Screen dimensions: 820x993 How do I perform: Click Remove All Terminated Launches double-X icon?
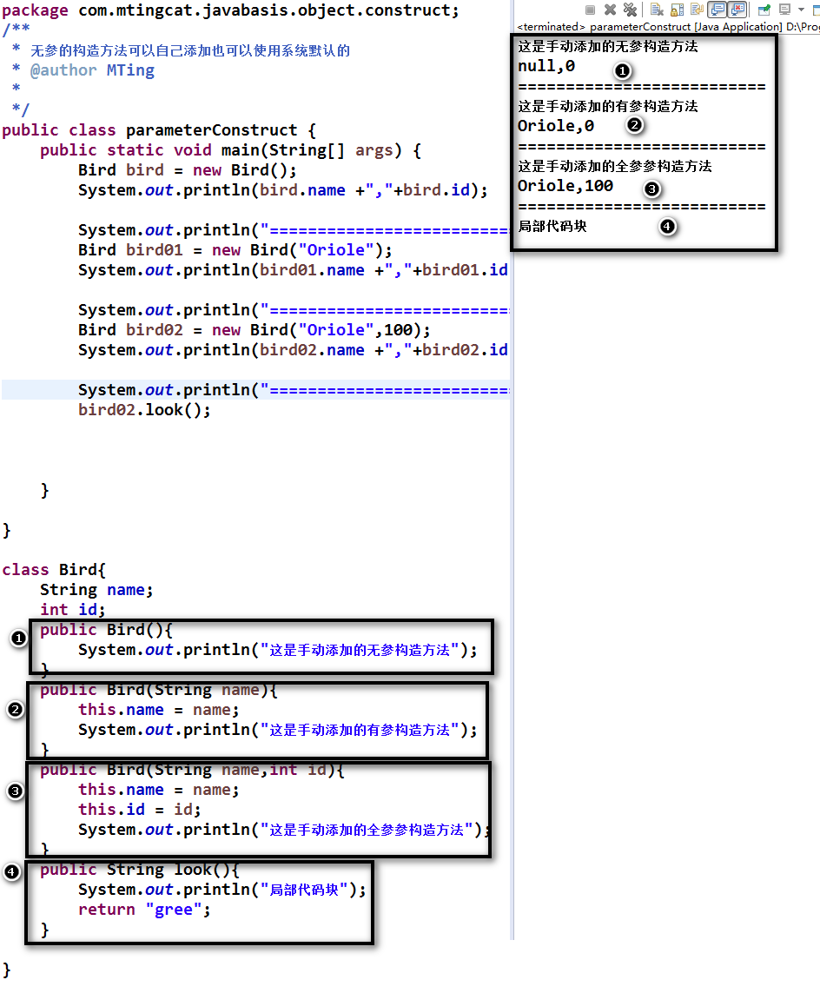tap(630, 10)
